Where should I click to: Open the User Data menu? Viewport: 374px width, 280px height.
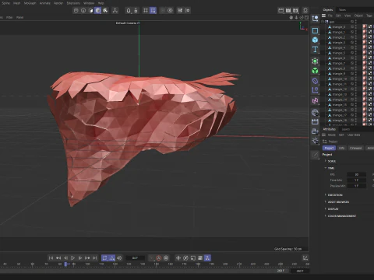(354, 135)
